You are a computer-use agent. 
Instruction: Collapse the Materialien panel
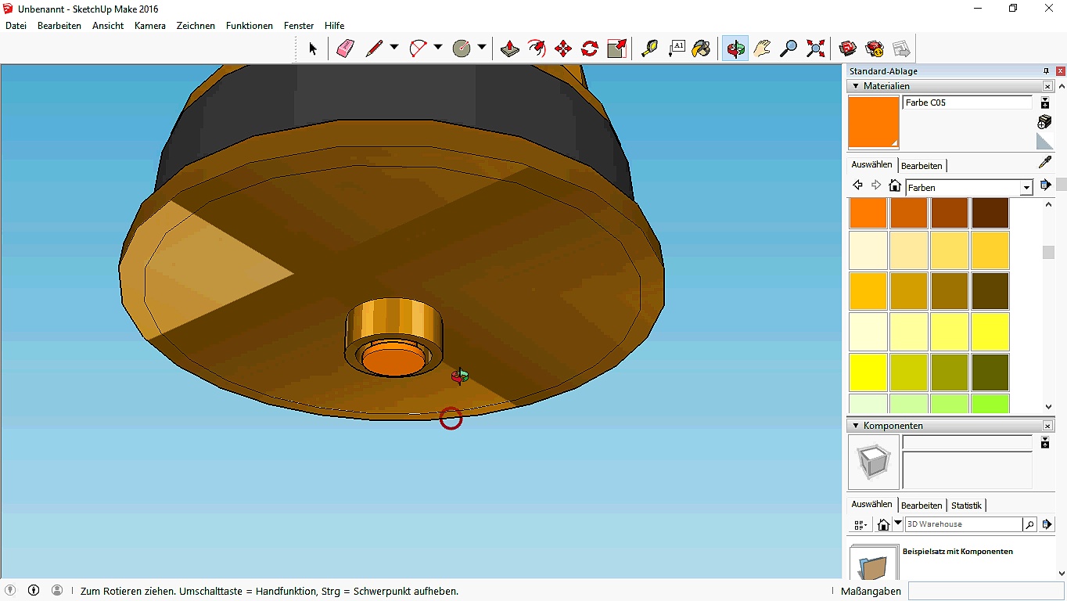[856, 86]
